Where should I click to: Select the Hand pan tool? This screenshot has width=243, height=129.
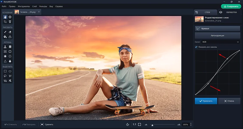(x=5, y=17)
